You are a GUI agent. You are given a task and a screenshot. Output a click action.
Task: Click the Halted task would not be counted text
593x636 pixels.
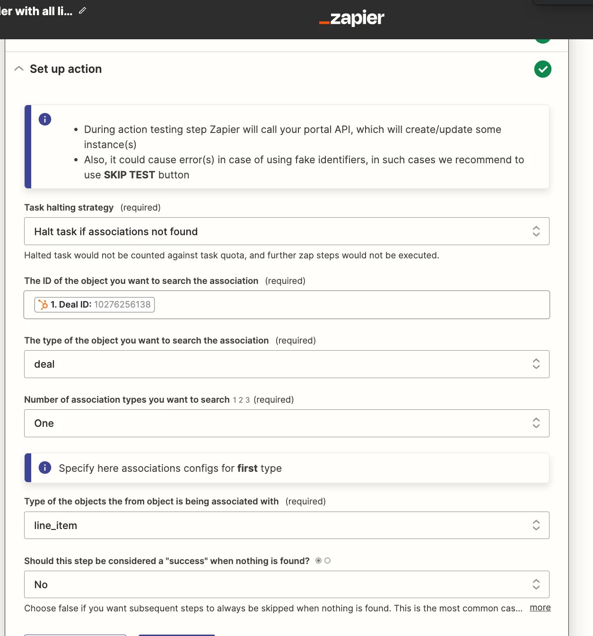point(232,256)
